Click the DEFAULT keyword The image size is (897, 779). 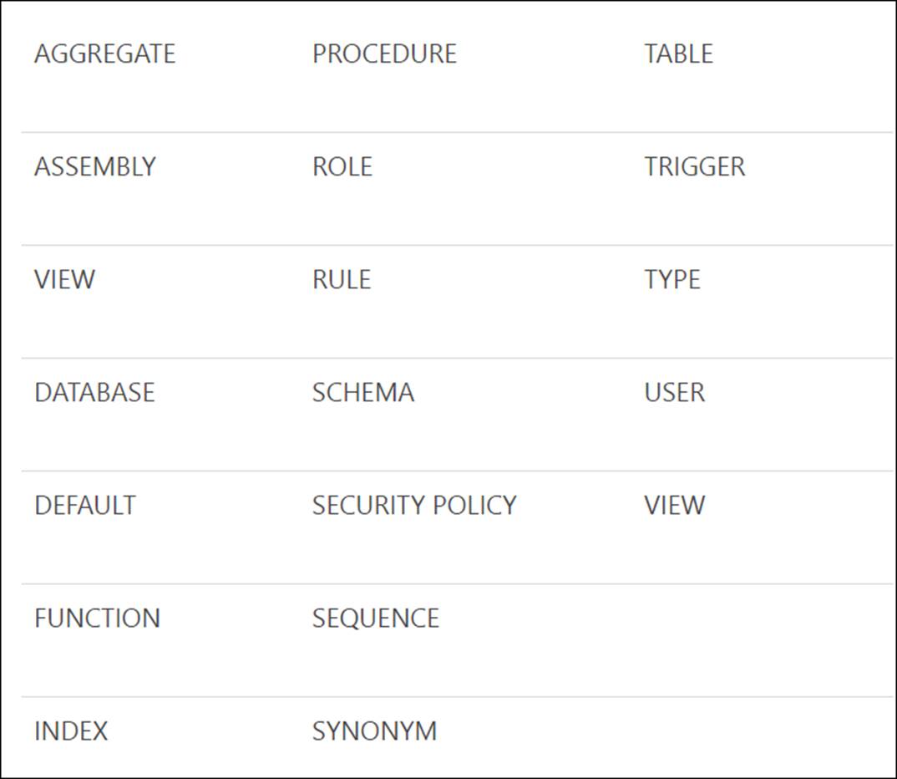tap(84, 506)
